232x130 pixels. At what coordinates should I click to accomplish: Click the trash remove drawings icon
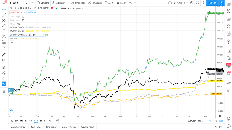pos(4,91)
